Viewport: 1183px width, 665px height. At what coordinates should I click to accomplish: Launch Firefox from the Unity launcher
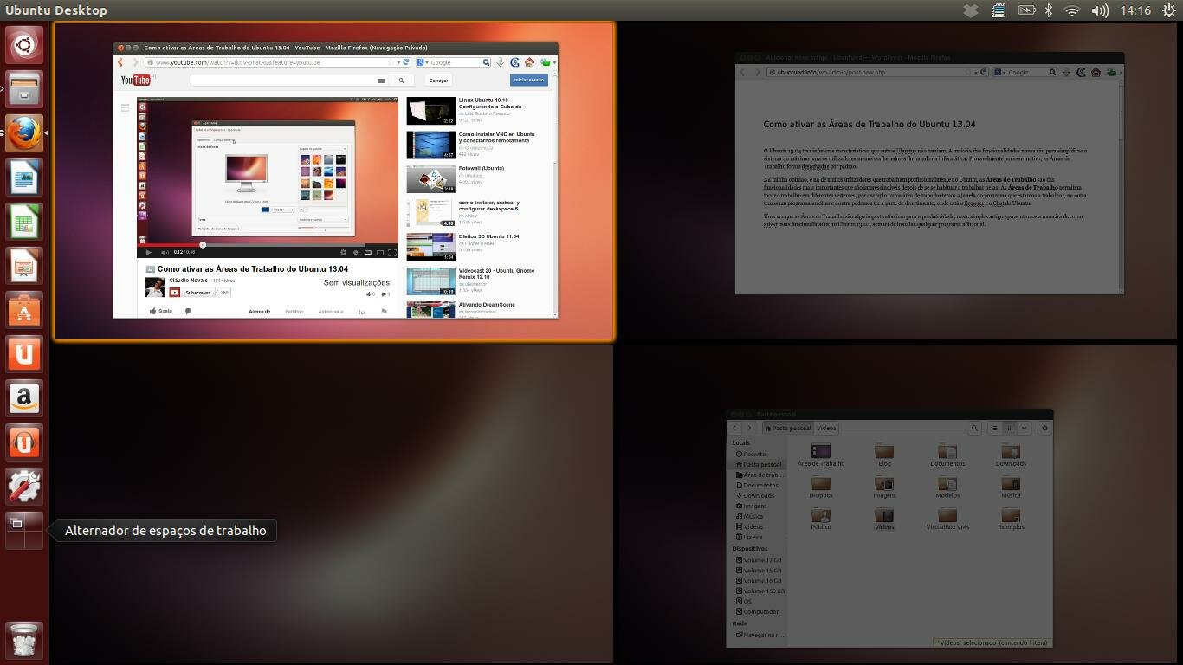[24, 133]
